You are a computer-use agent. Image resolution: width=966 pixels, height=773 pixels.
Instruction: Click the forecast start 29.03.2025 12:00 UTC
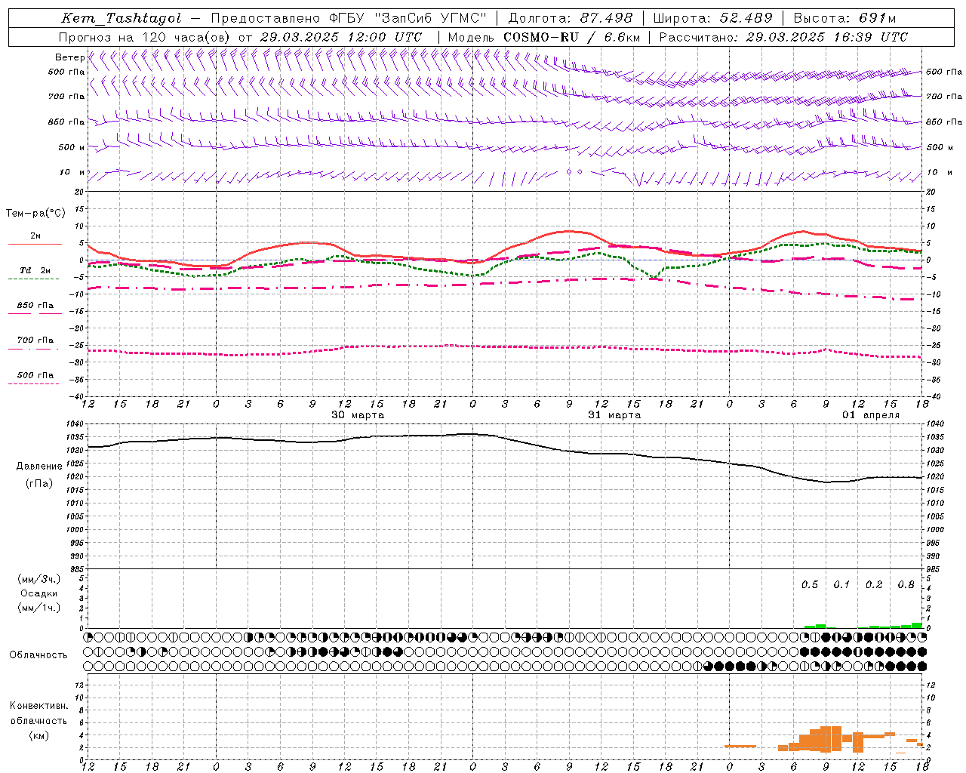341,36
